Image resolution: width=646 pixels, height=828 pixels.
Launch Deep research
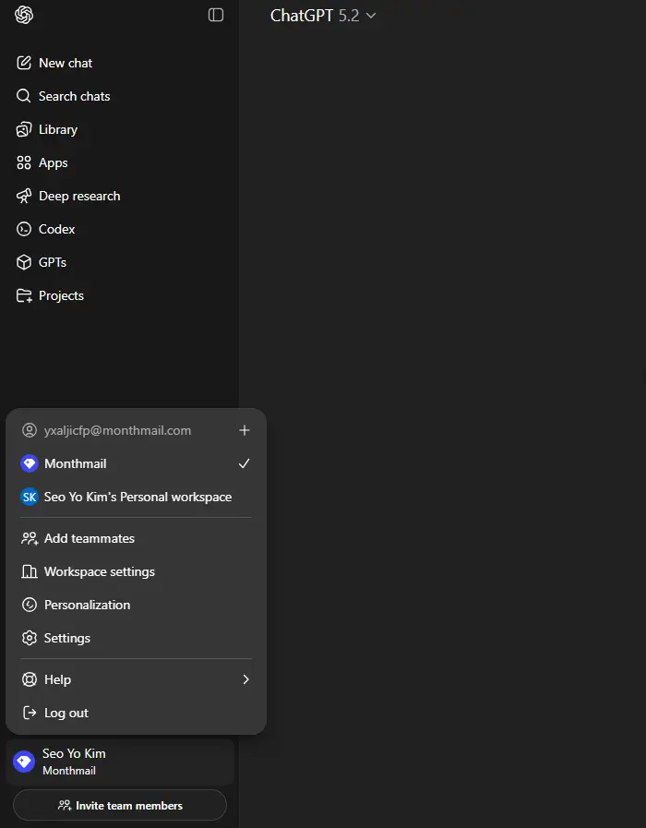click(119, 196)
